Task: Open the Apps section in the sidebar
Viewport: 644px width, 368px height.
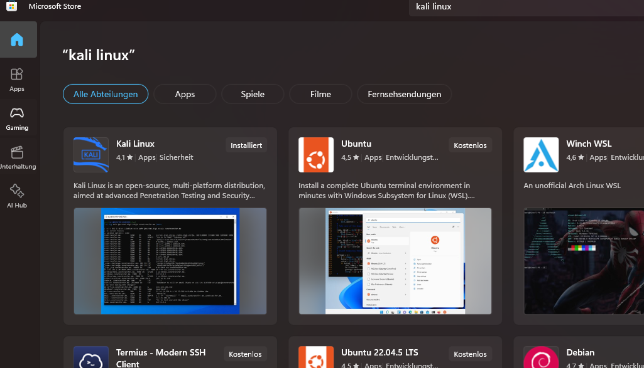Action: coord(17,79)
